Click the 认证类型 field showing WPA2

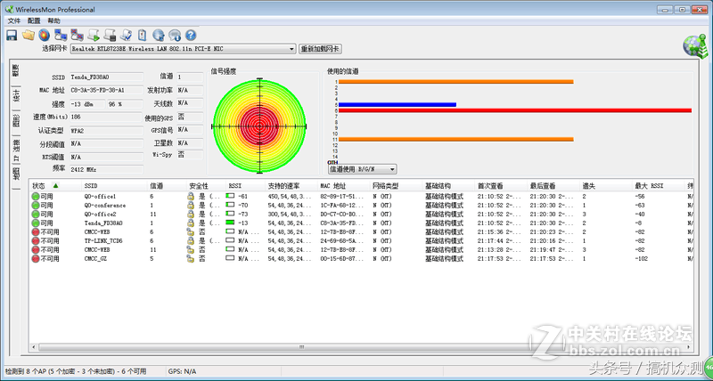point(106,130)
